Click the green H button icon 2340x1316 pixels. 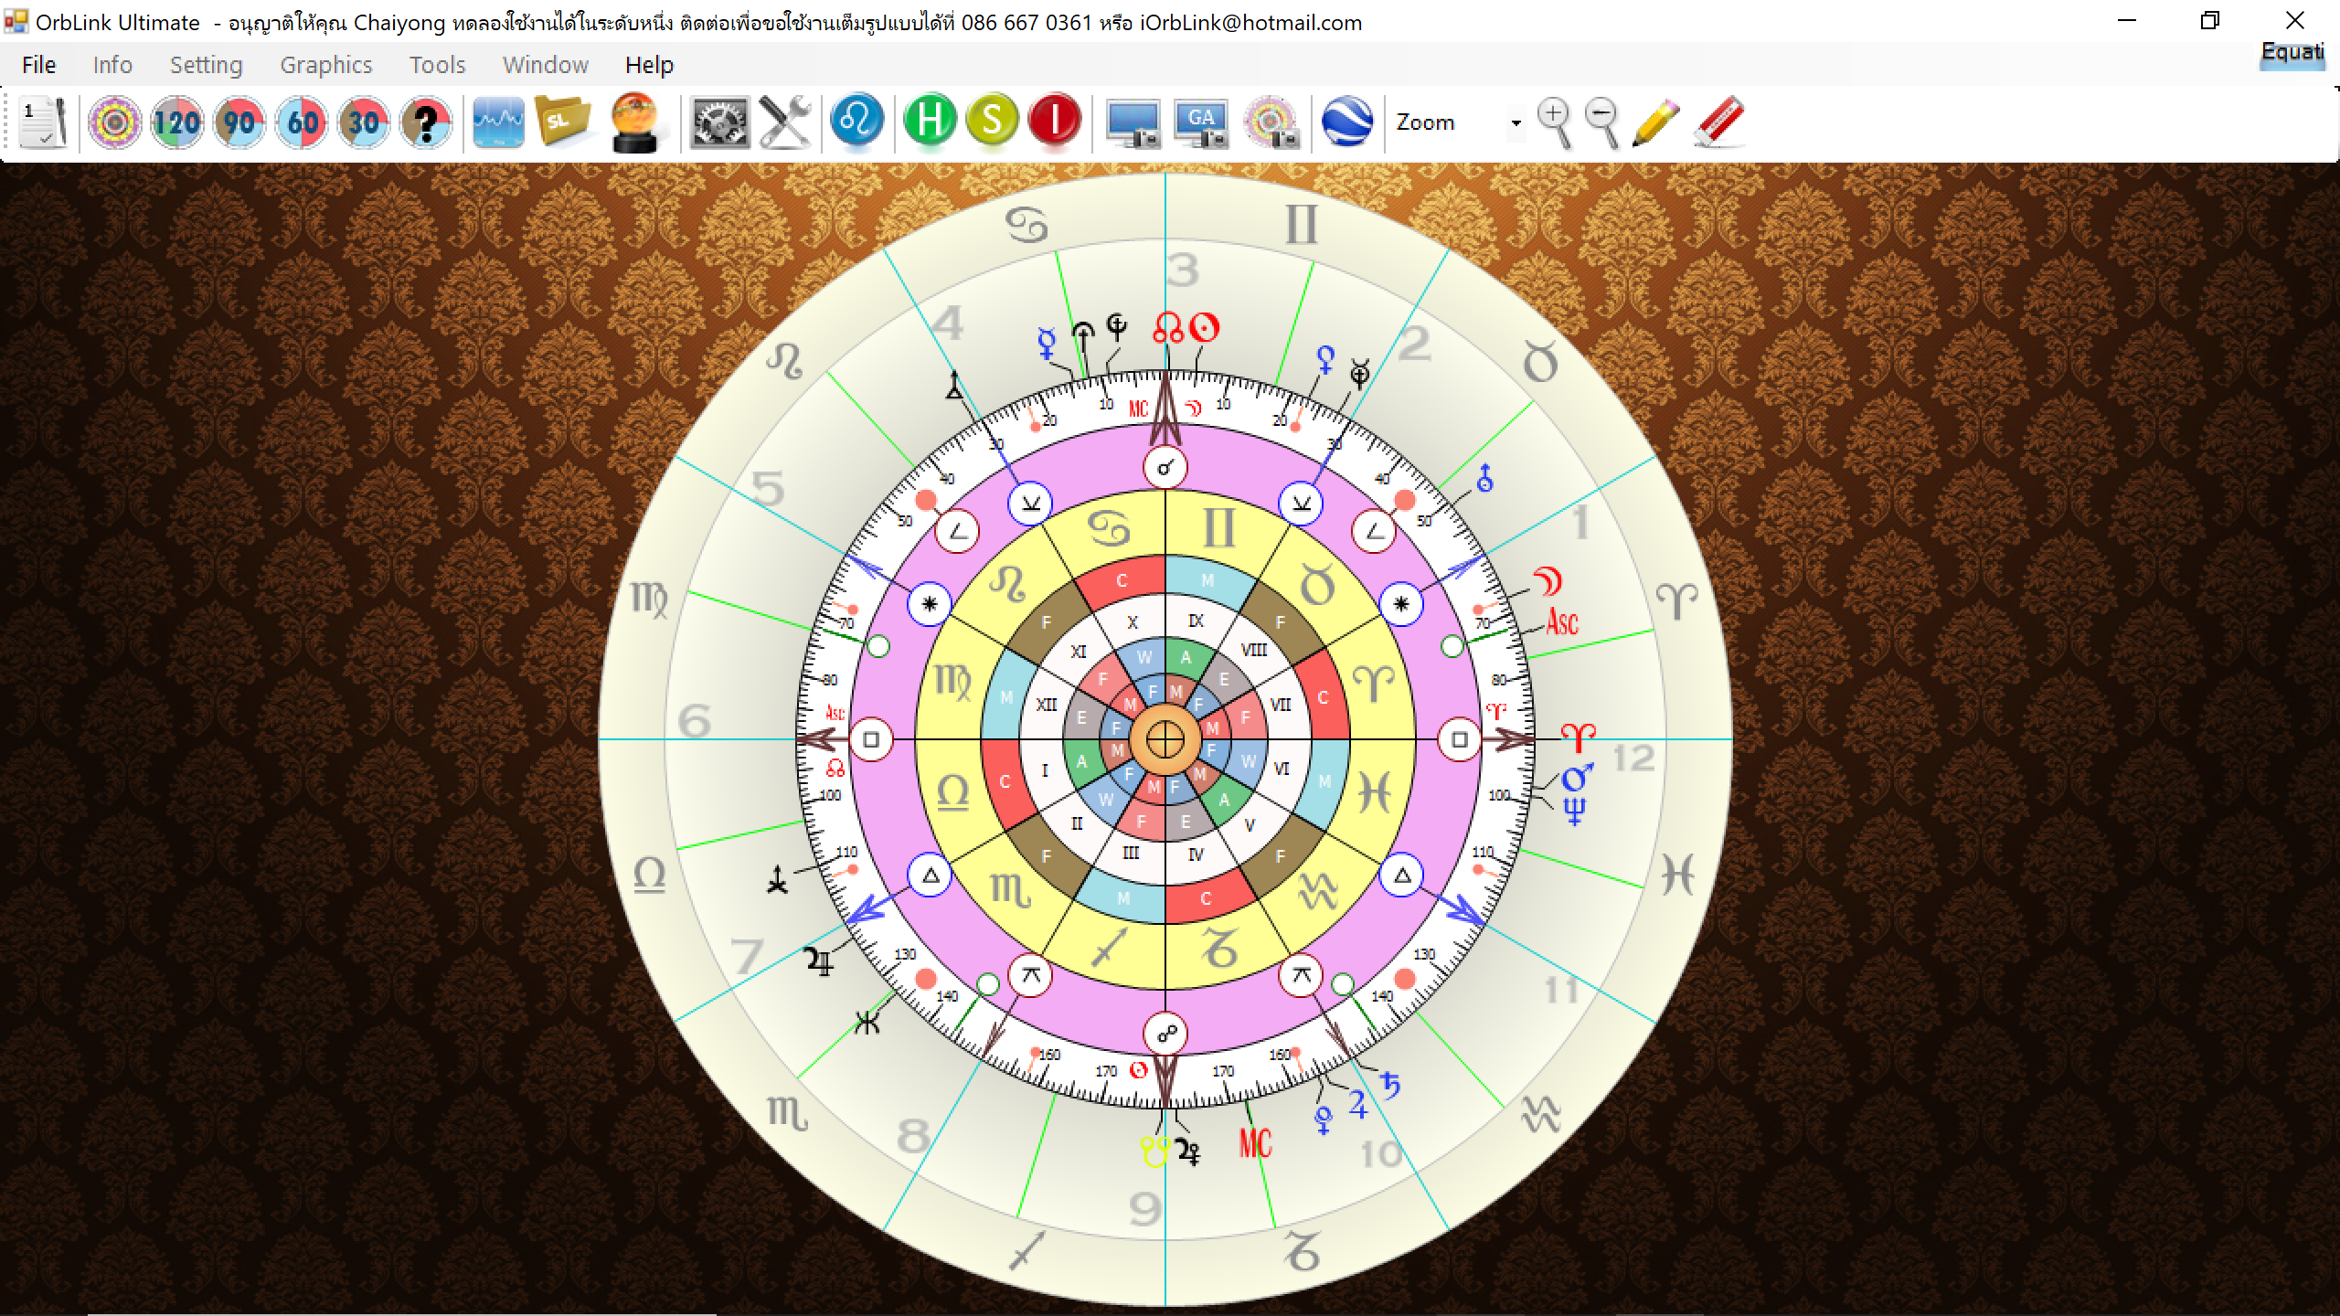[930, 120]
